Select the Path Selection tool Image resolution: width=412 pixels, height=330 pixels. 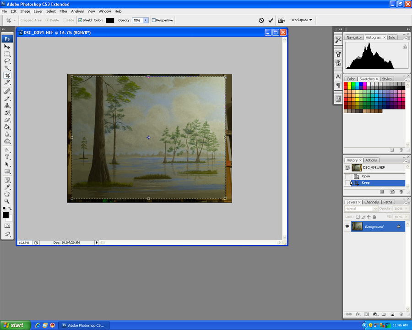(7, 164)
